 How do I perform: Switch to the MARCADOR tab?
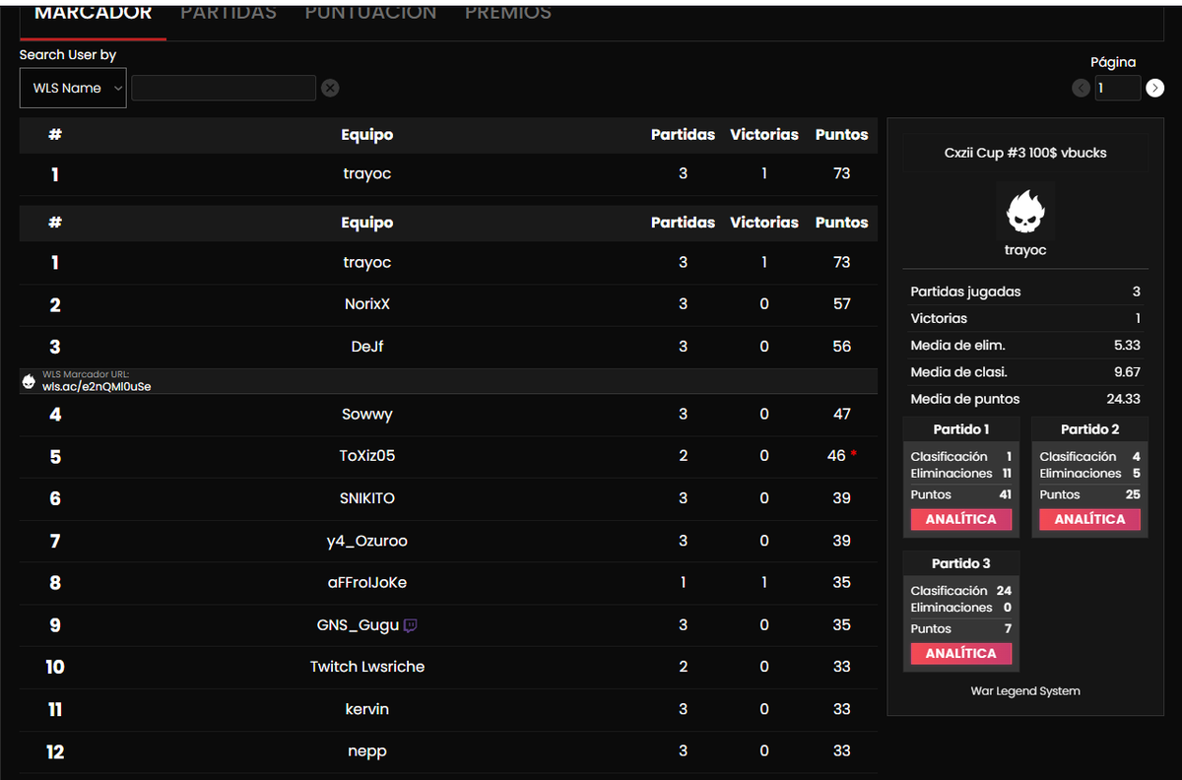pyautogui.click(x=94, y=13)
